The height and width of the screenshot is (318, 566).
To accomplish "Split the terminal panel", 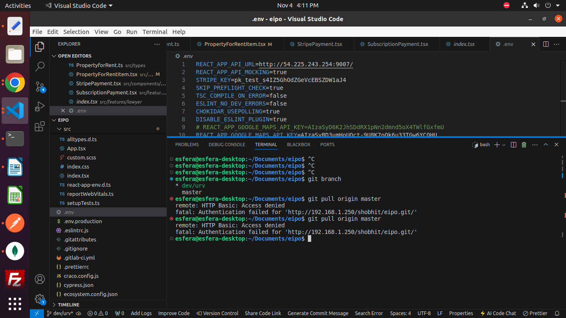I will click(513, 145).
